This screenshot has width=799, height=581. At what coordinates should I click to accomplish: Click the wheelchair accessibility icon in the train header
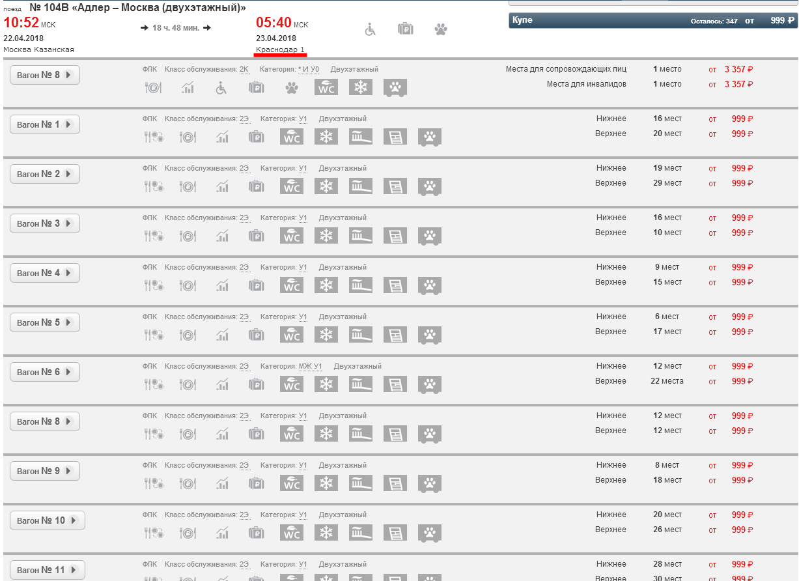370,29
